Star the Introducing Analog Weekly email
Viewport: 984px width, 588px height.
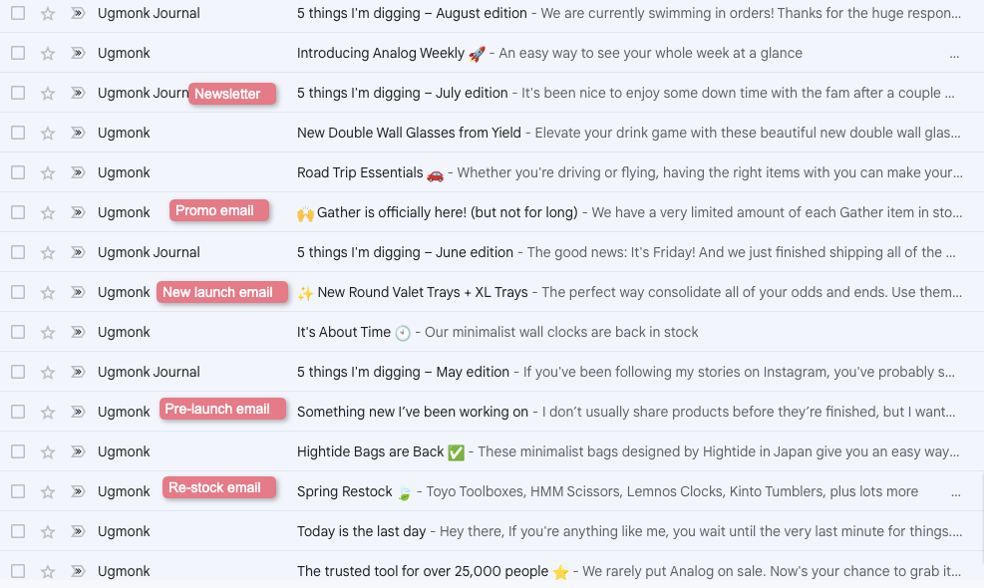click(48, 53)
